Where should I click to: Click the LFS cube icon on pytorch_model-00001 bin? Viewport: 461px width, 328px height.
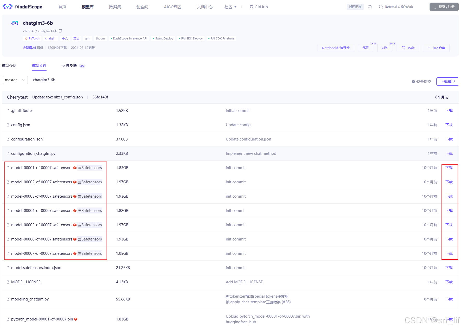pyautogui.click(x=76, y=319)
